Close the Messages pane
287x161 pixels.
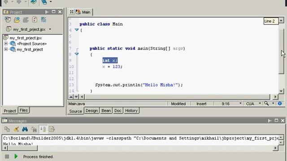(x=283, y=121)
